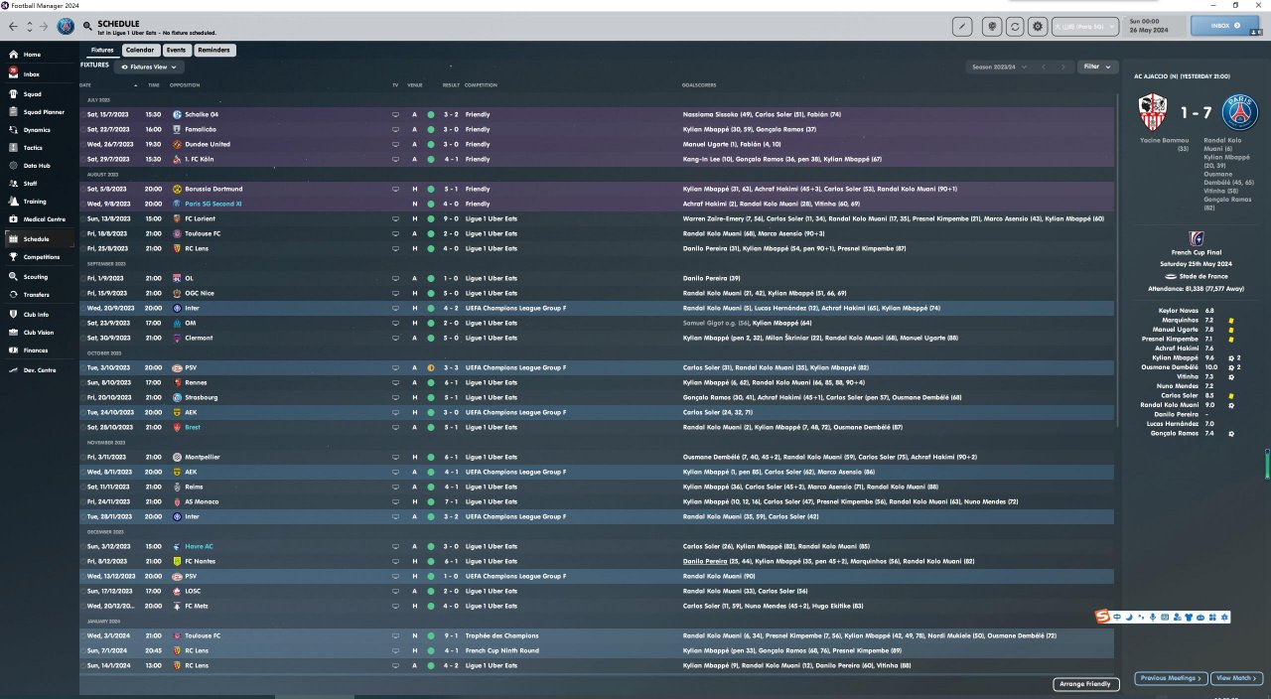Screen dimensions: 1271x699
Task: Click the Previous Meetings button
Action: [1171, 678]
